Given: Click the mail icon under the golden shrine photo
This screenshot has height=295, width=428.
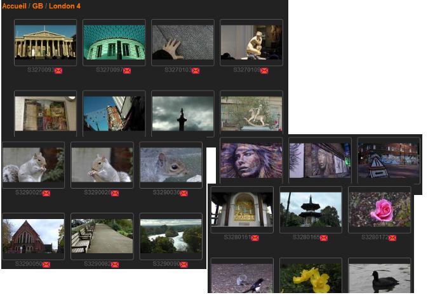Looking at the screenshot, I should click(255, 238).
